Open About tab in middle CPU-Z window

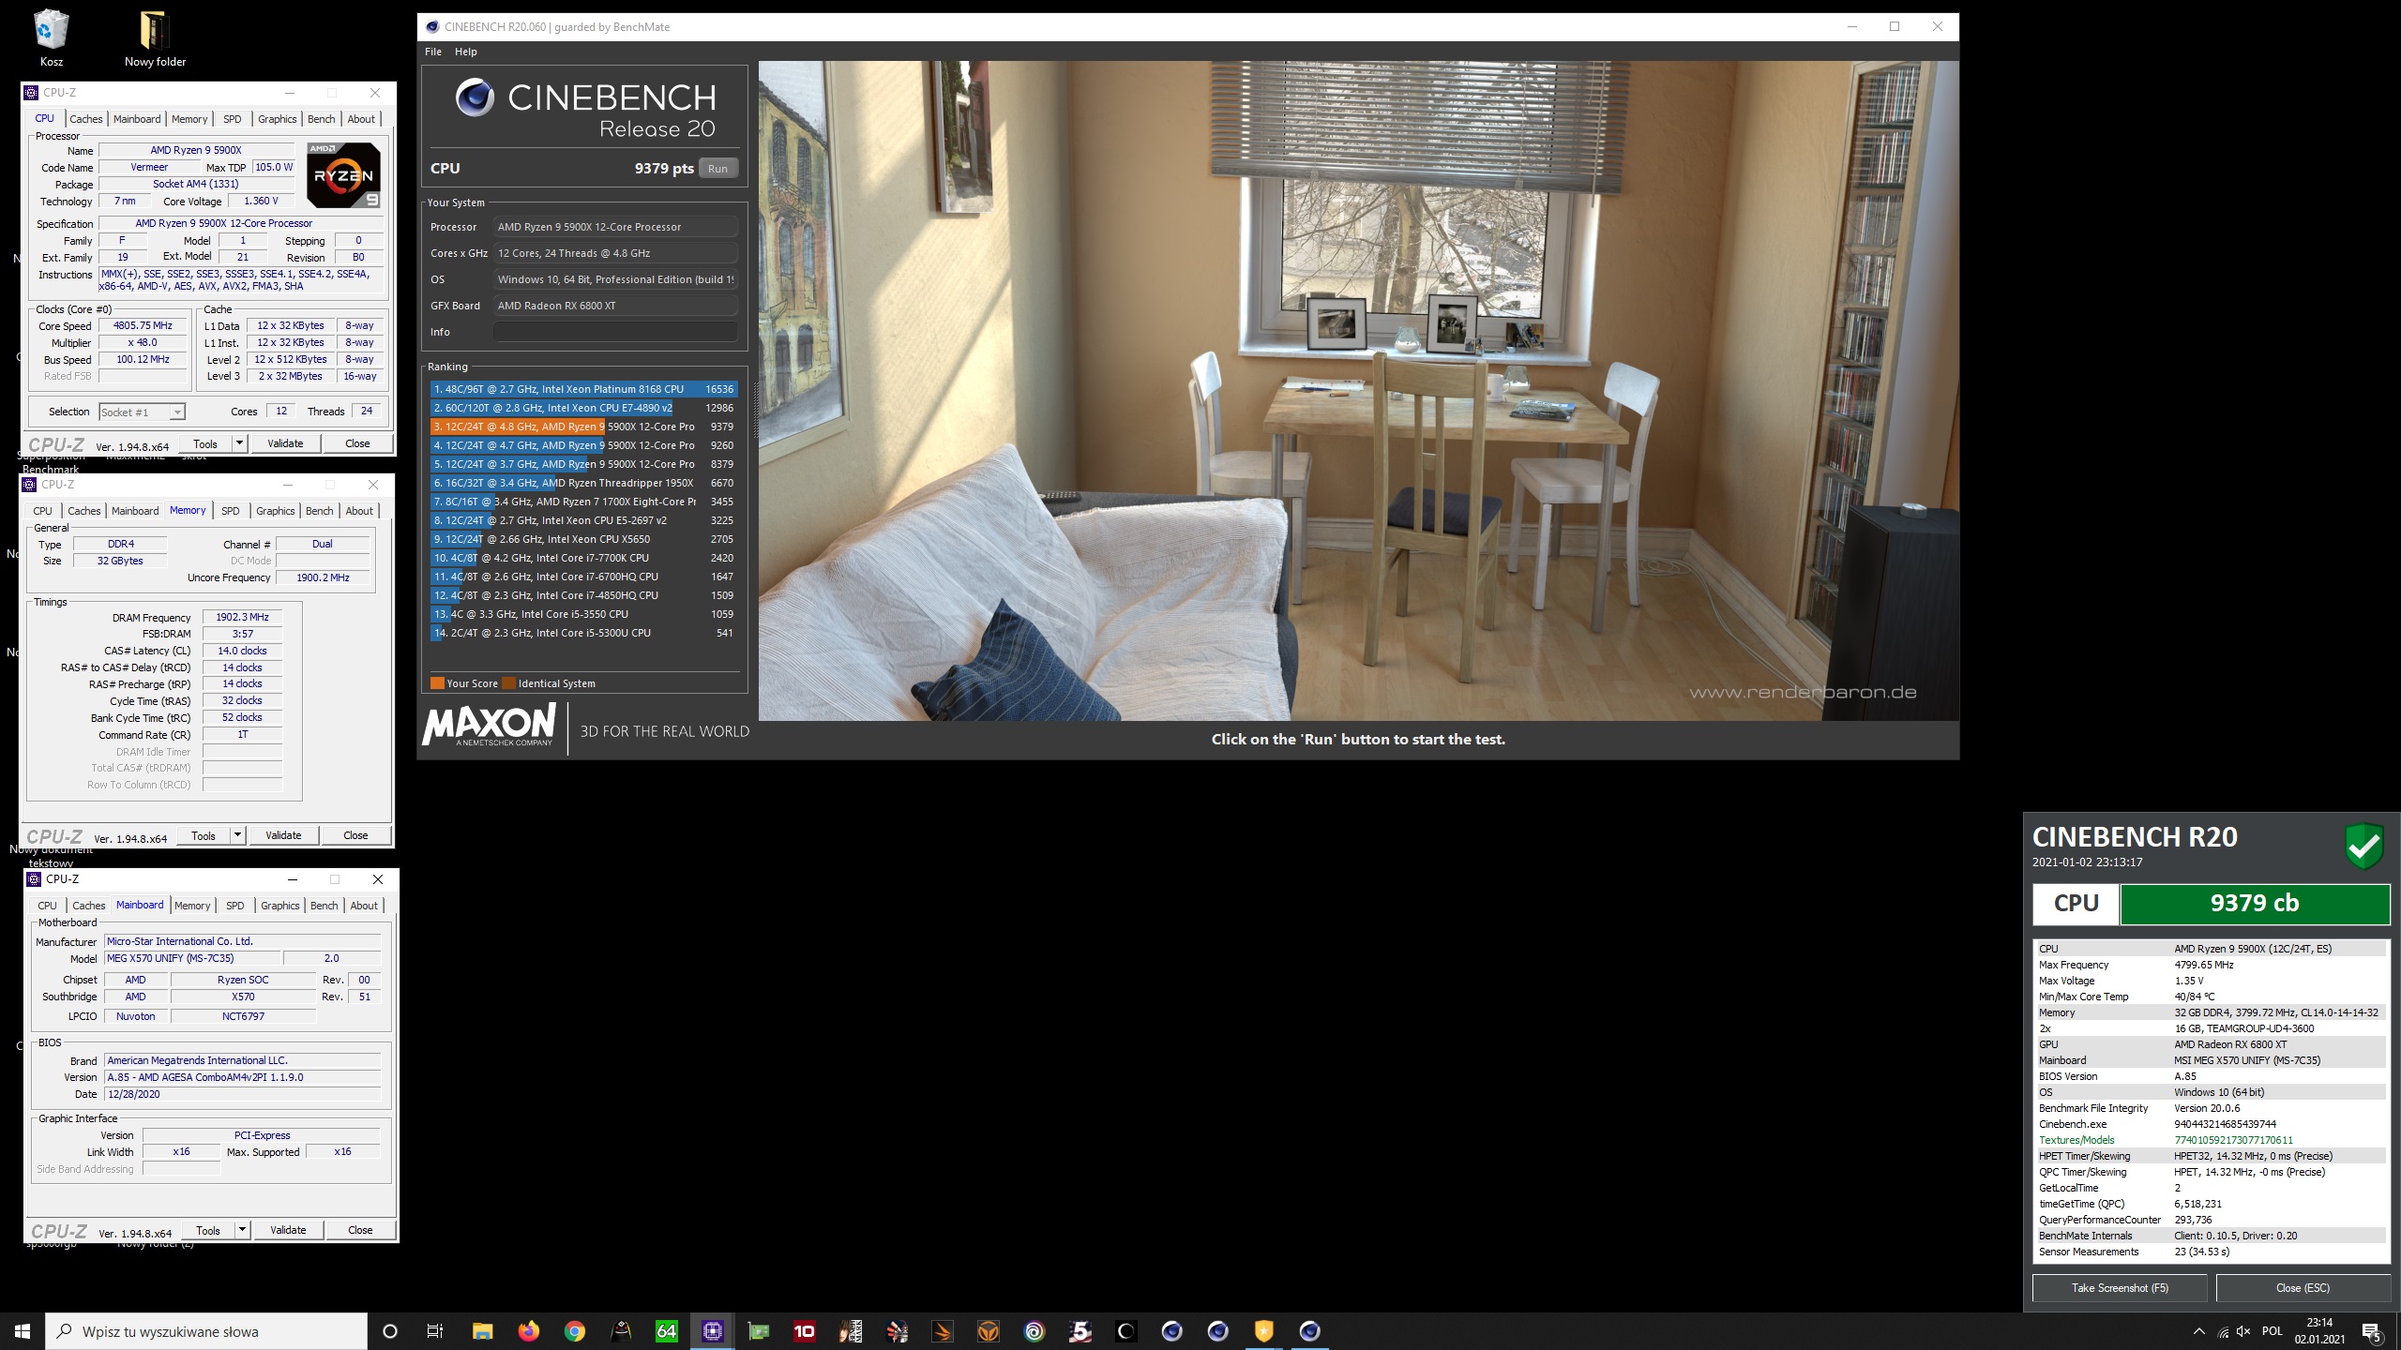tap(359, 511)
